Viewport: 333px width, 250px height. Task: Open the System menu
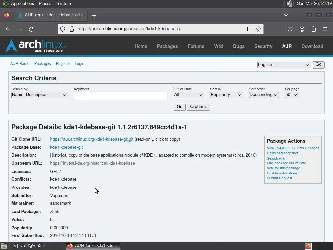pos(63,3)
